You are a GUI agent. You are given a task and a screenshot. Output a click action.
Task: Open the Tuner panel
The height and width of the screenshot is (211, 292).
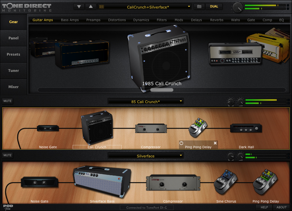click(14, 71)
